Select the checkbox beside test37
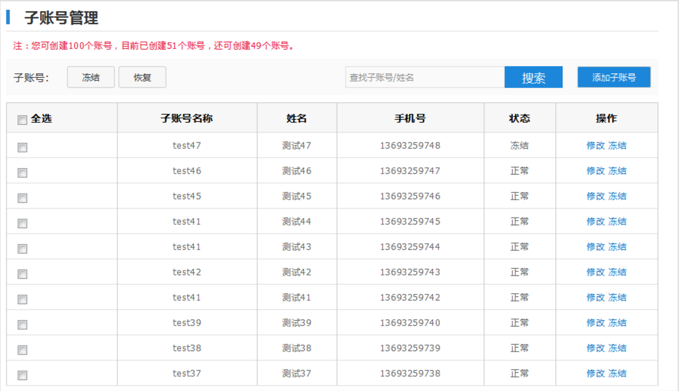This screenshot has width=679, height=391. click(x=22, y=375)
